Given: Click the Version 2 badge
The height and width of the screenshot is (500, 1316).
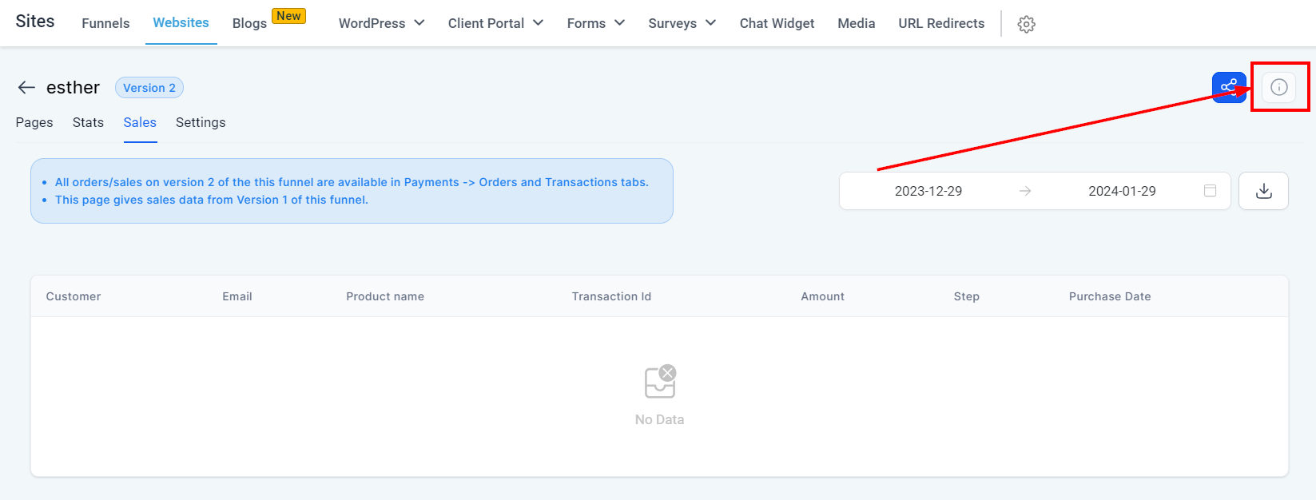Looking at the screenshot, I should pyautogui.click(x=149, y=88).
